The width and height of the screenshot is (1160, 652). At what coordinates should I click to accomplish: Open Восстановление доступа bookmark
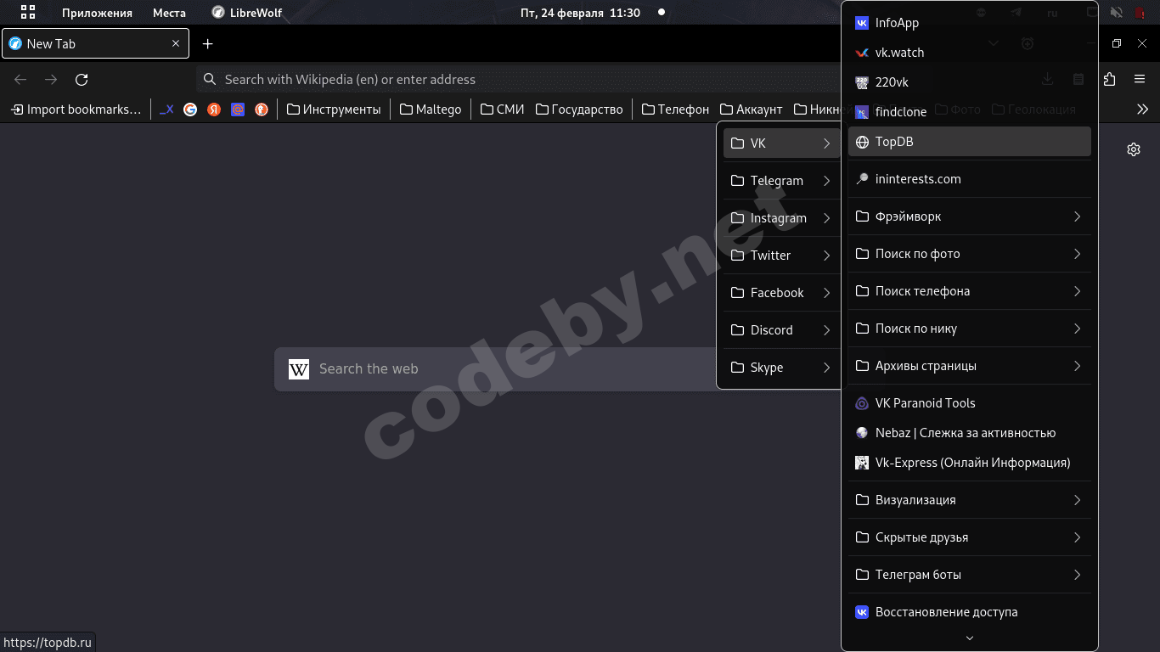click(969, 612)
